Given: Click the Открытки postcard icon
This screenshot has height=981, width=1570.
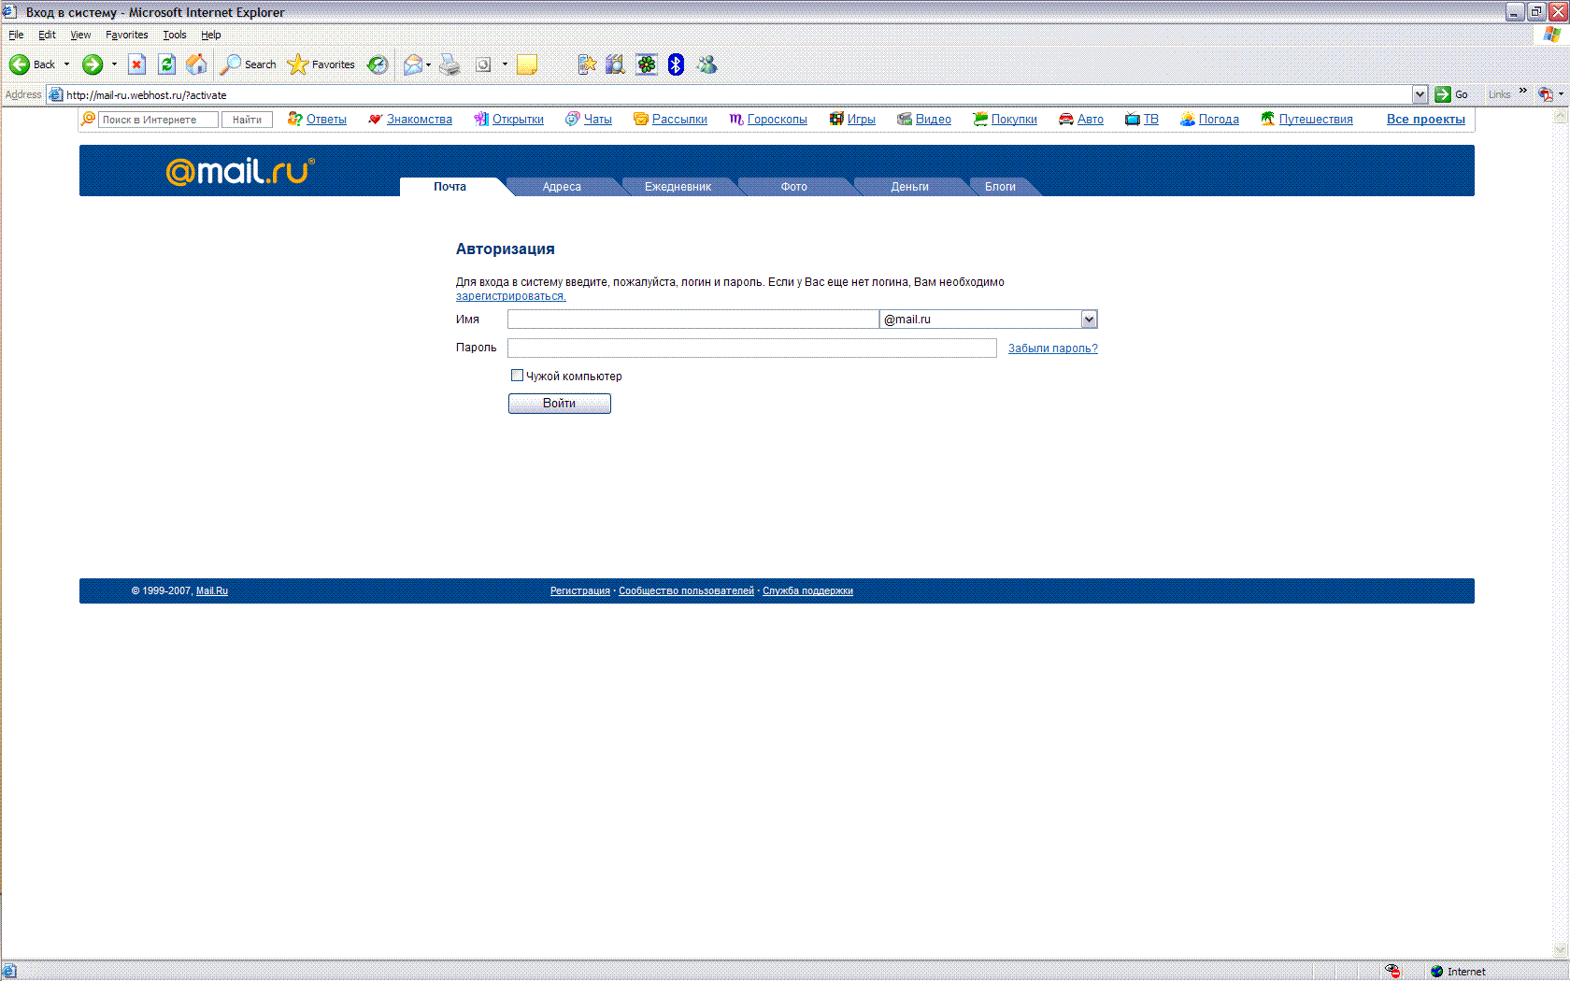Looking at the screenshot, I should [481, 119].
